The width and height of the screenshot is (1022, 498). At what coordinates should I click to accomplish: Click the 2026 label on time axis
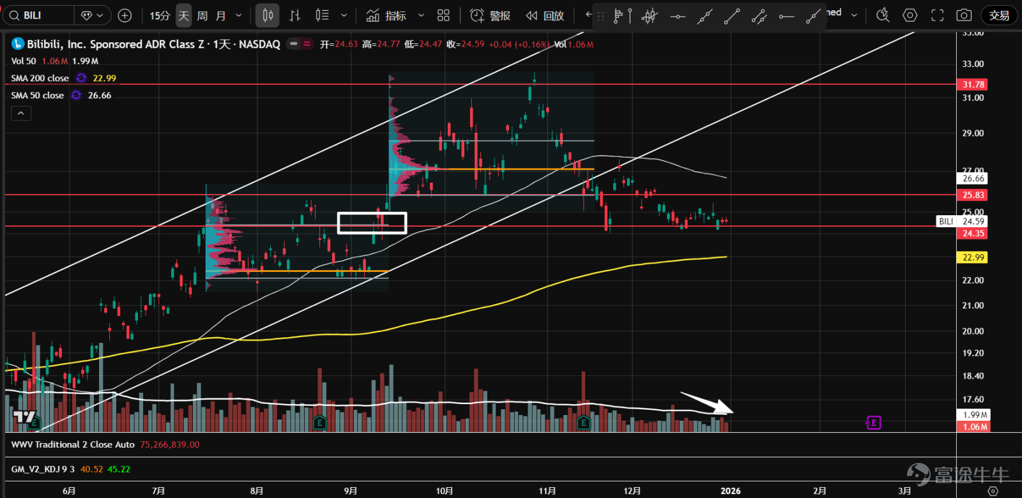click(731, 490)
